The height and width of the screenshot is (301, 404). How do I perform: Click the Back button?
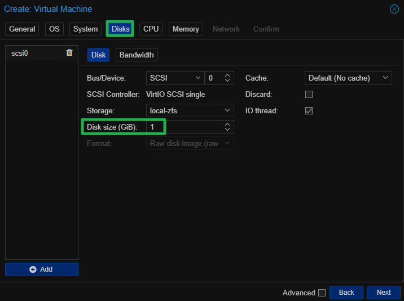point(346,293)
